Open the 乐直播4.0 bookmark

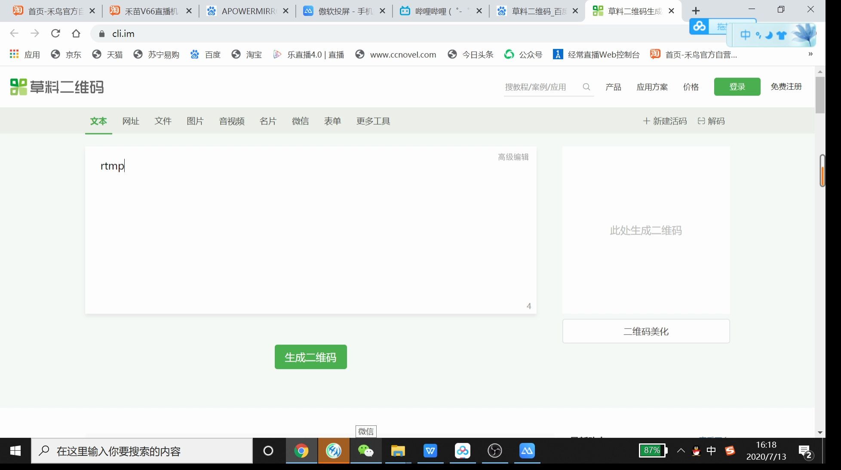[x=308, y=55]
